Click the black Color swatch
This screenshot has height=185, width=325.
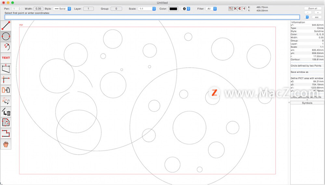tap(173, 9)
